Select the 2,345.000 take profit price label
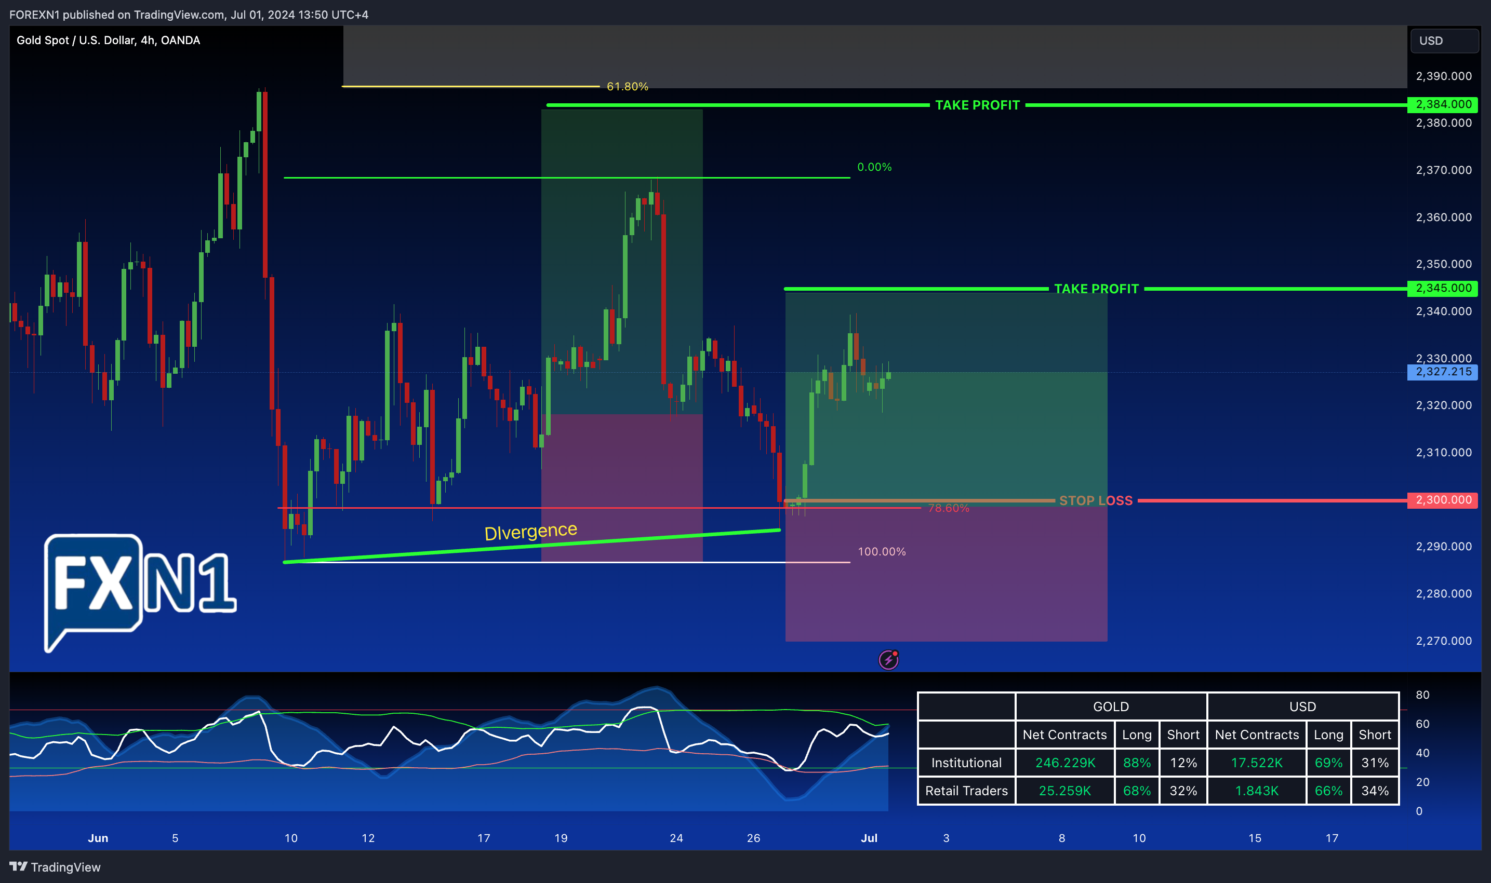The image size is (1491, 883). (1443, 288)
